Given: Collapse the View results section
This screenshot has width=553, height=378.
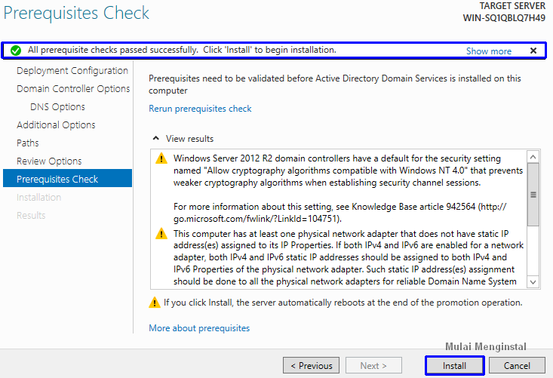Looking at the screenshot, I should pyautogui.click(x=156, y=139).
